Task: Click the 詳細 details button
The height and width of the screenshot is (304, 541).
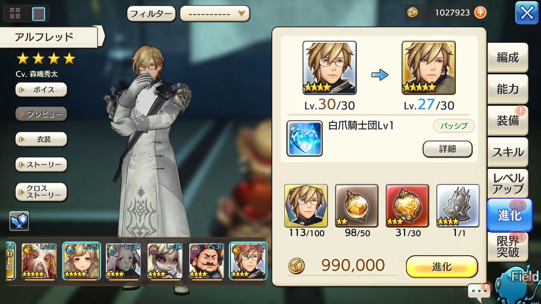Action: [x=448, y=149]
